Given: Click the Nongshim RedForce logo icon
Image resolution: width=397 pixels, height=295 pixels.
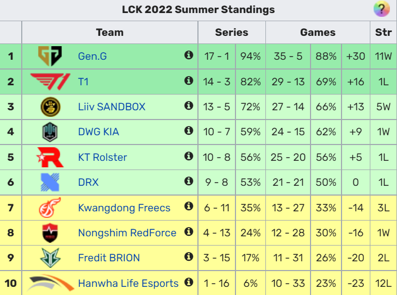Looking at the screenshot, I should coord(50,233).
